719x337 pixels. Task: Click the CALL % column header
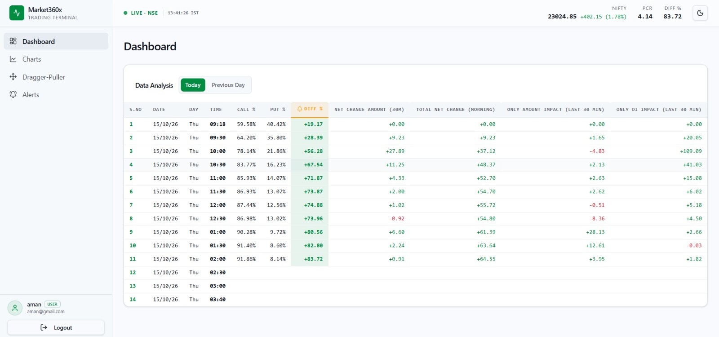(246, 110)
